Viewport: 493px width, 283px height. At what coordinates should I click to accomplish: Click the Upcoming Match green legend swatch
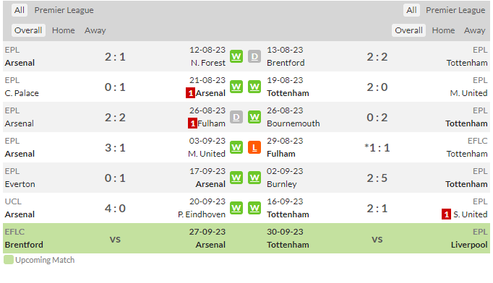(9, 260)
